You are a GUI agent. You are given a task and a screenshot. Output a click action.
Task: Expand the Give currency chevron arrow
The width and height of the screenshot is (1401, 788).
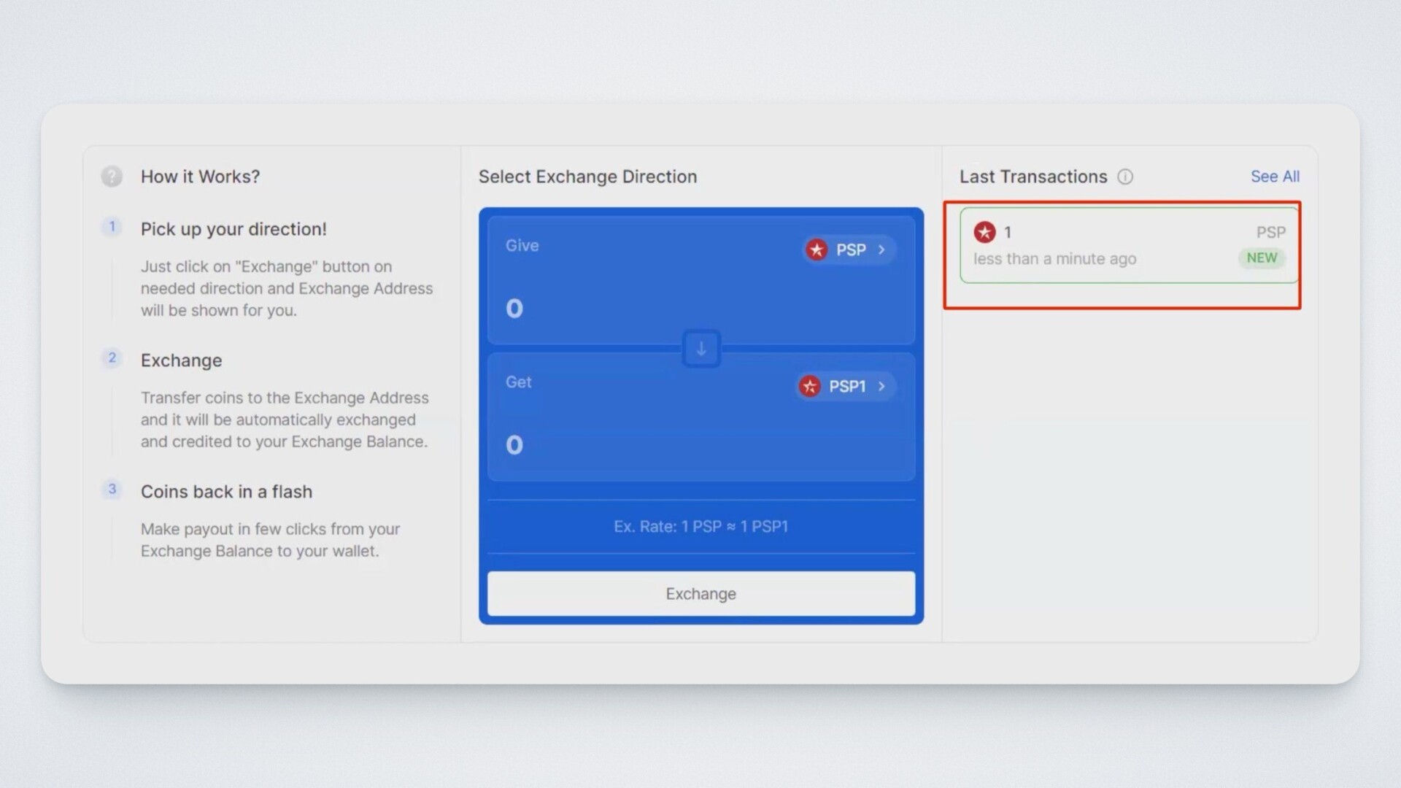tap(881, 250)
